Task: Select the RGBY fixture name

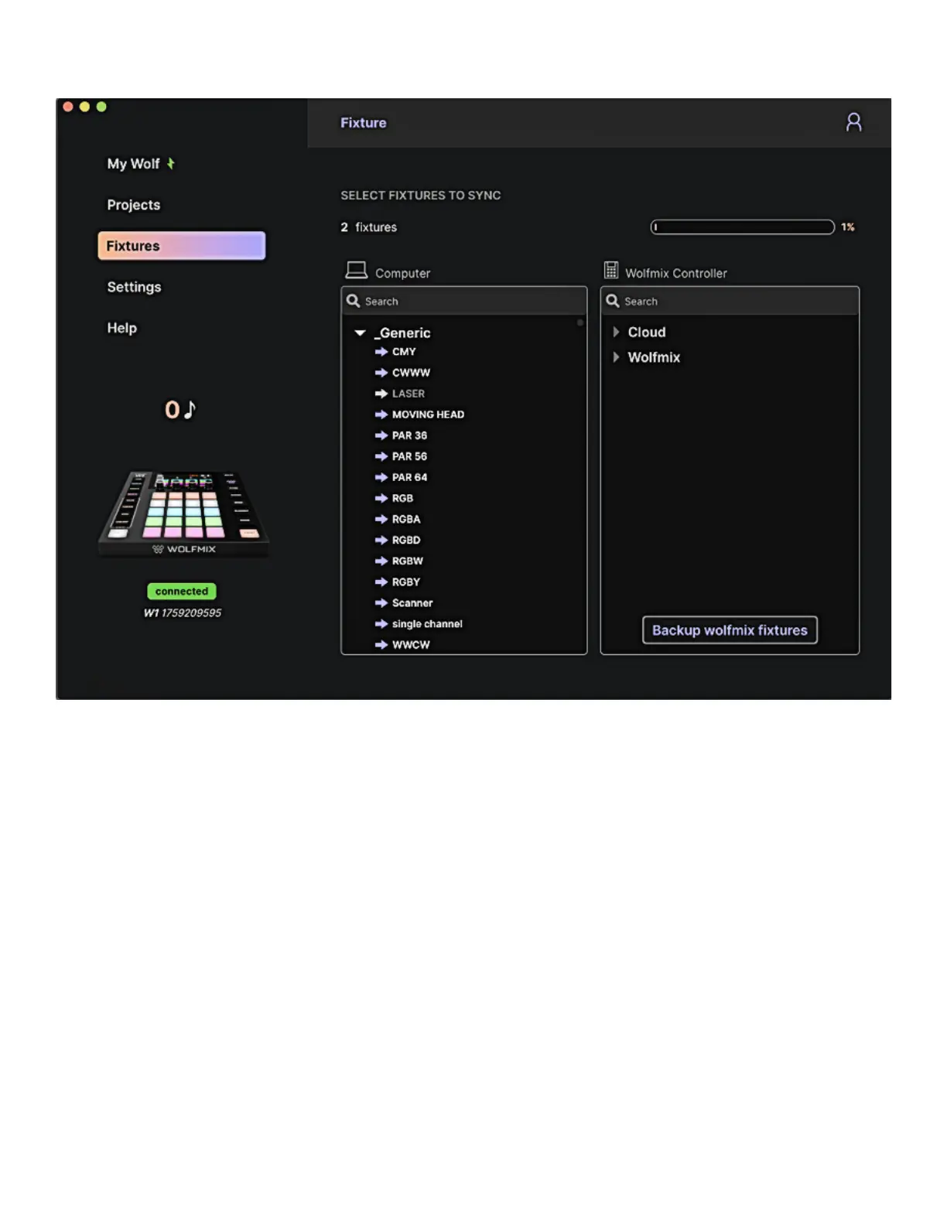Action: (x=406, y=582)
